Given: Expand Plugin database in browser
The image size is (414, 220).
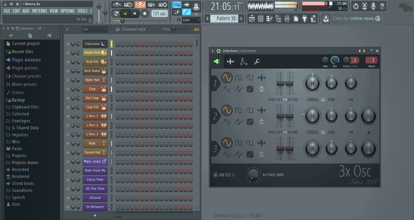Looking at the screenshot, I should (x=24, y=60).
